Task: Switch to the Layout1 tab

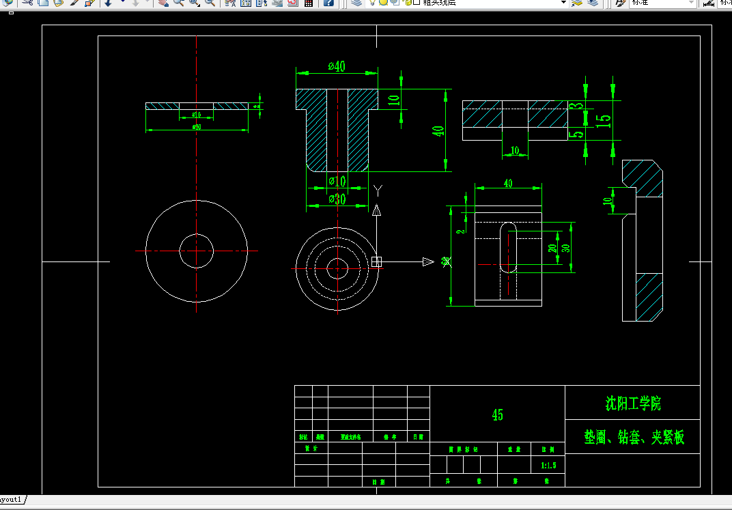Action: (x=11, y=499)
